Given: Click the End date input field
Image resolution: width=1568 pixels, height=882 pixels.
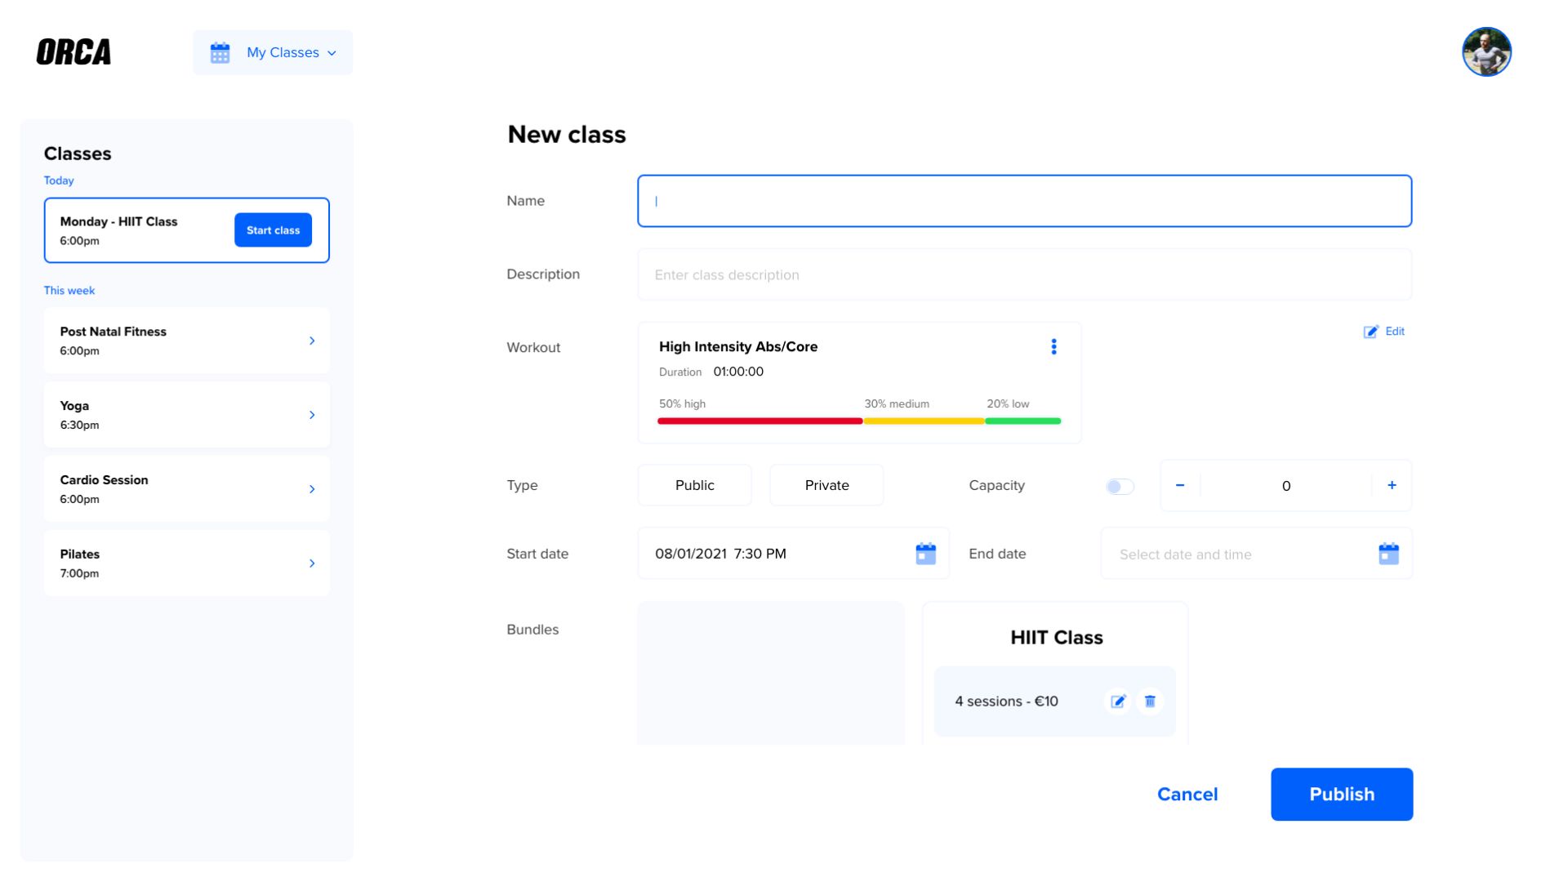Looking at the screenshot, I should (1256, 554).
